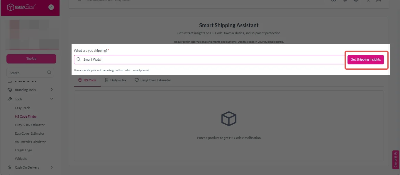Open the EasyCover Estimator tab
The image size is (400, 175).
click(x=153, y=80)
